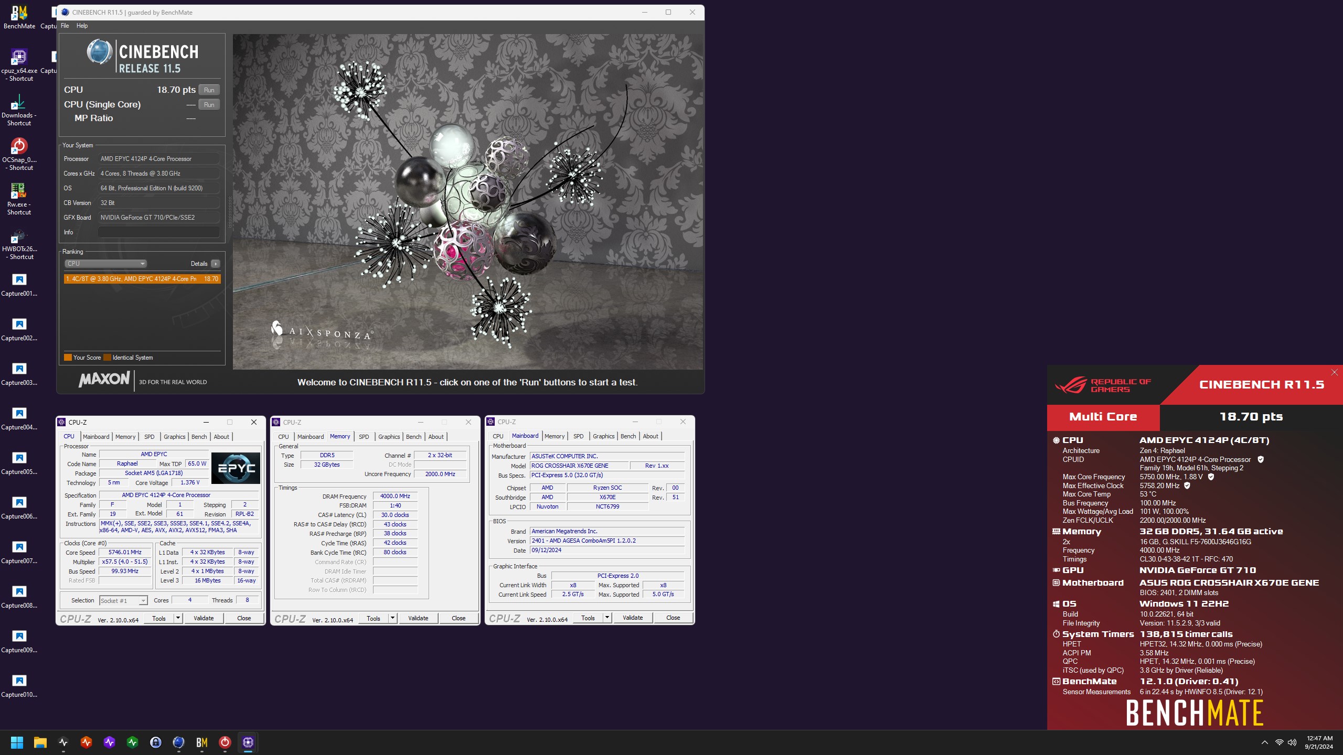The width and height of the screenshot is (1343, 755).
Task: Open HWBOTx26 shortcut icon
Action: [x=19, y=244]
